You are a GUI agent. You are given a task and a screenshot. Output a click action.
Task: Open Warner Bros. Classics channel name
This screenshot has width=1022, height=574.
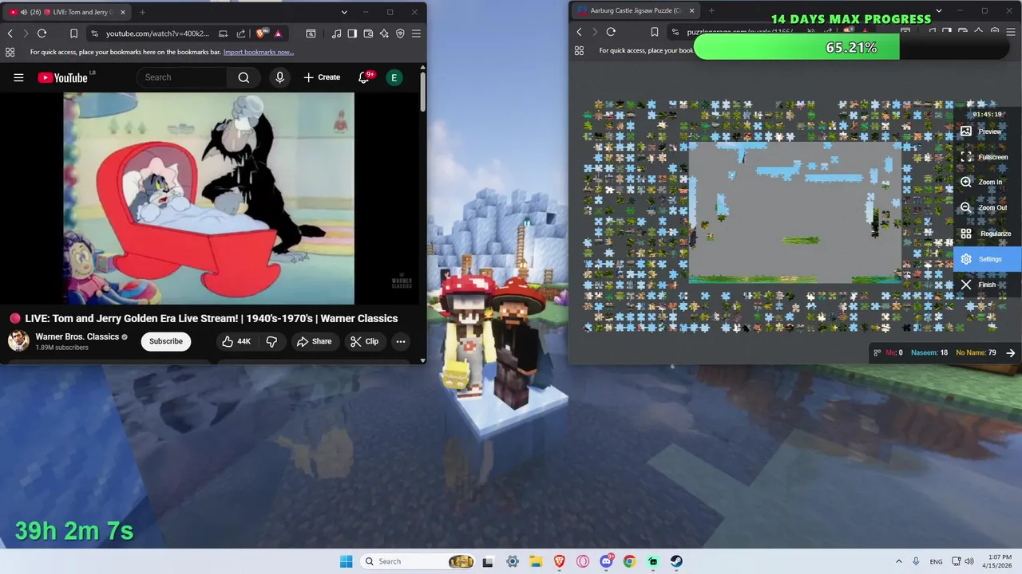coord(77,336)
